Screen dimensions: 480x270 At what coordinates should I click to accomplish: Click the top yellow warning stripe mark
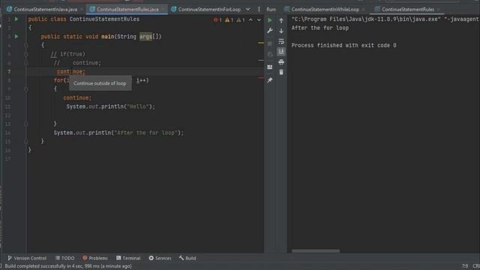(x=261, y=43)
